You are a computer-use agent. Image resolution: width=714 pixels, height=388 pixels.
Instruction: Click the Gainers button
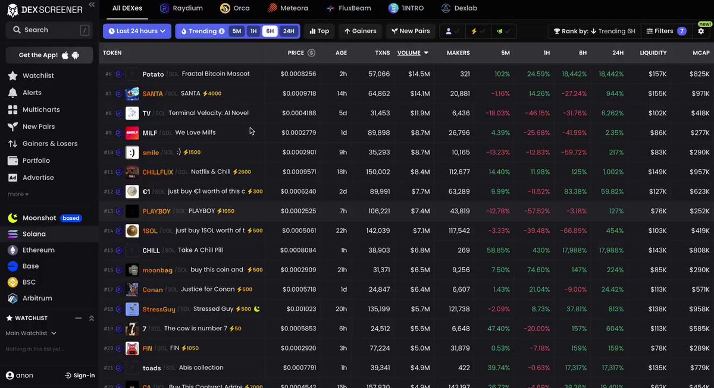pyautogui.click(x=360, y=31)
